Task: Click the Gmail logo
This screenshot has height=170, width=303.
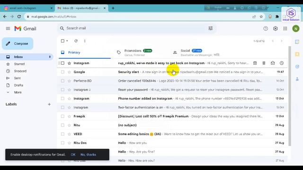Action: pyautogui.click(x=25, y=28)
